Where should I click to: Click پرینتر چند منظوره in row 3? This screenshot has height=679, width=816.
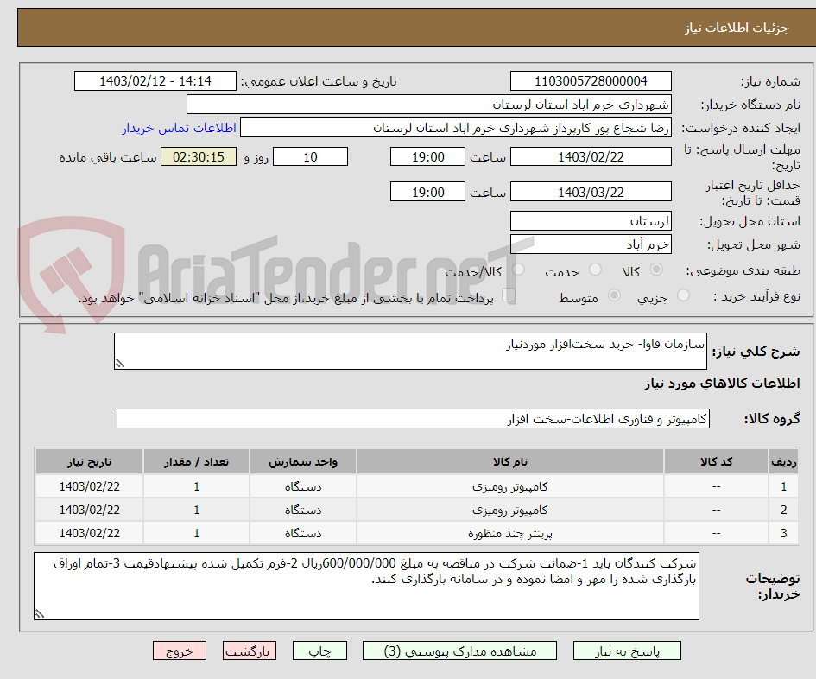pos(510,534)
